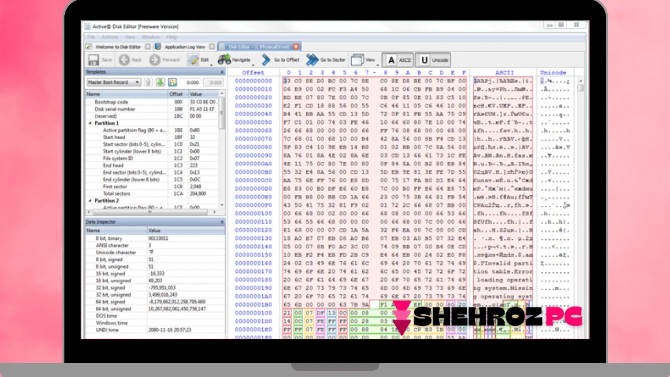This screenshot has width=670, height=377.
Task: Click the template offset field showing 0:000
Action: click(x=190, y=82)
